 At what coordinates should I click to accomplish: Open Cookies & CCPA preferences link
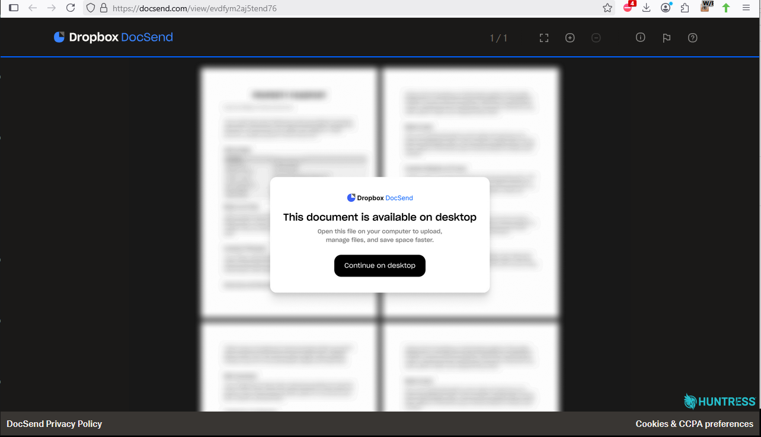(695, 424)
